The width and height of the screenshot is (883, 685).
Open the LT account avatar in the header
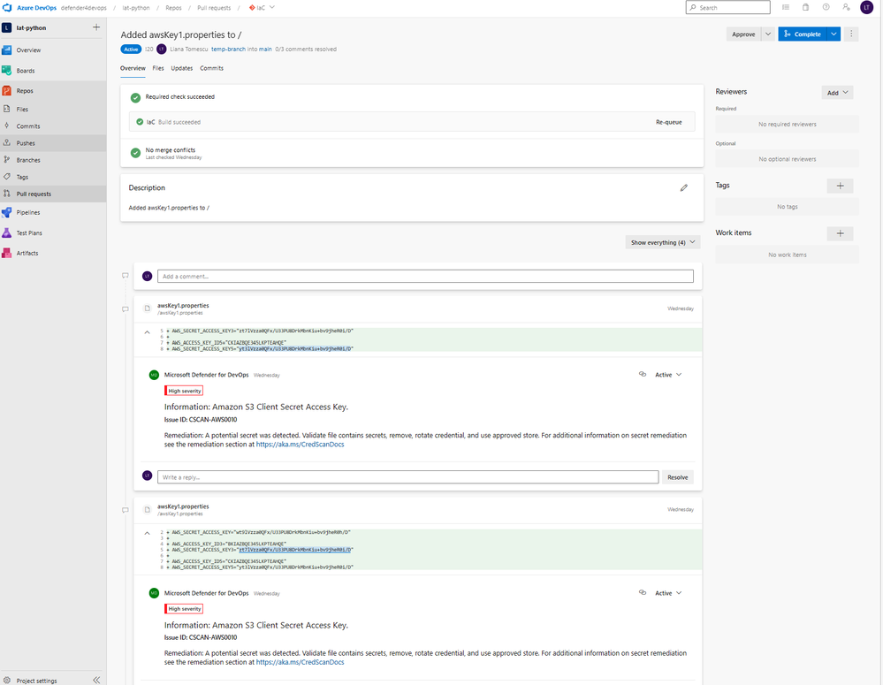pyautogui.click(x=867, y=7)
